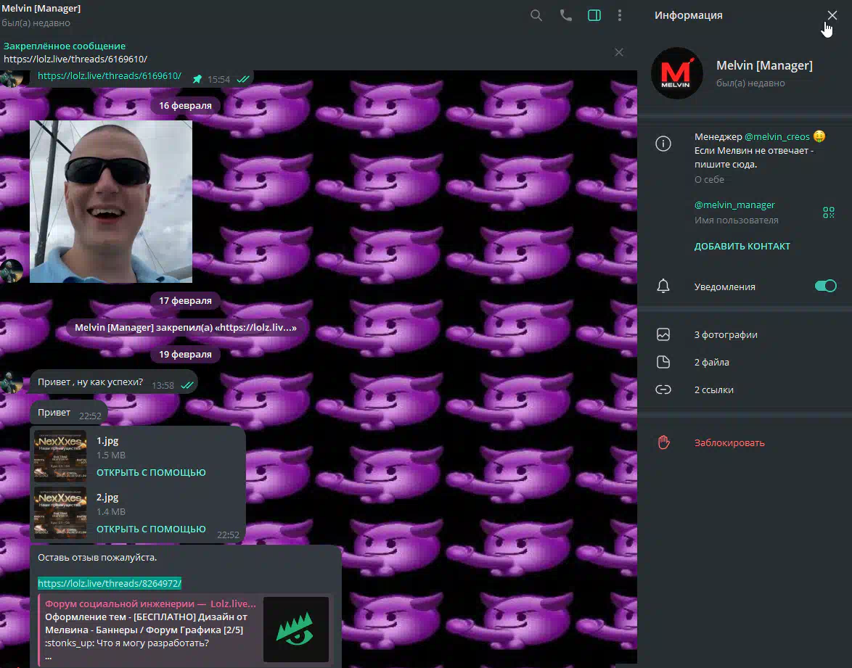Click message Оставь отзыв пожалуйста.
Image resolution: width=852 pixels, height=668 pixels.
(97, 557)
